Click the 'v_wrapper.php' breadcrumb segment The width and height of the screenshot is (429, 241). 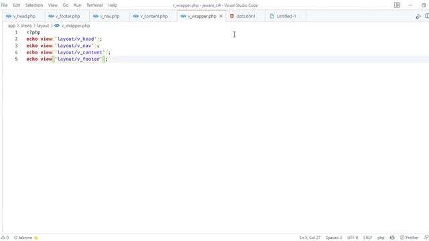pyautogui.click(x=76, y=25)
